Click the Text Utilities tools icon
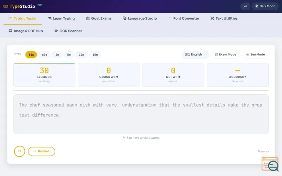The height and width of the screenshot is (176, 282). coord(212,18)
